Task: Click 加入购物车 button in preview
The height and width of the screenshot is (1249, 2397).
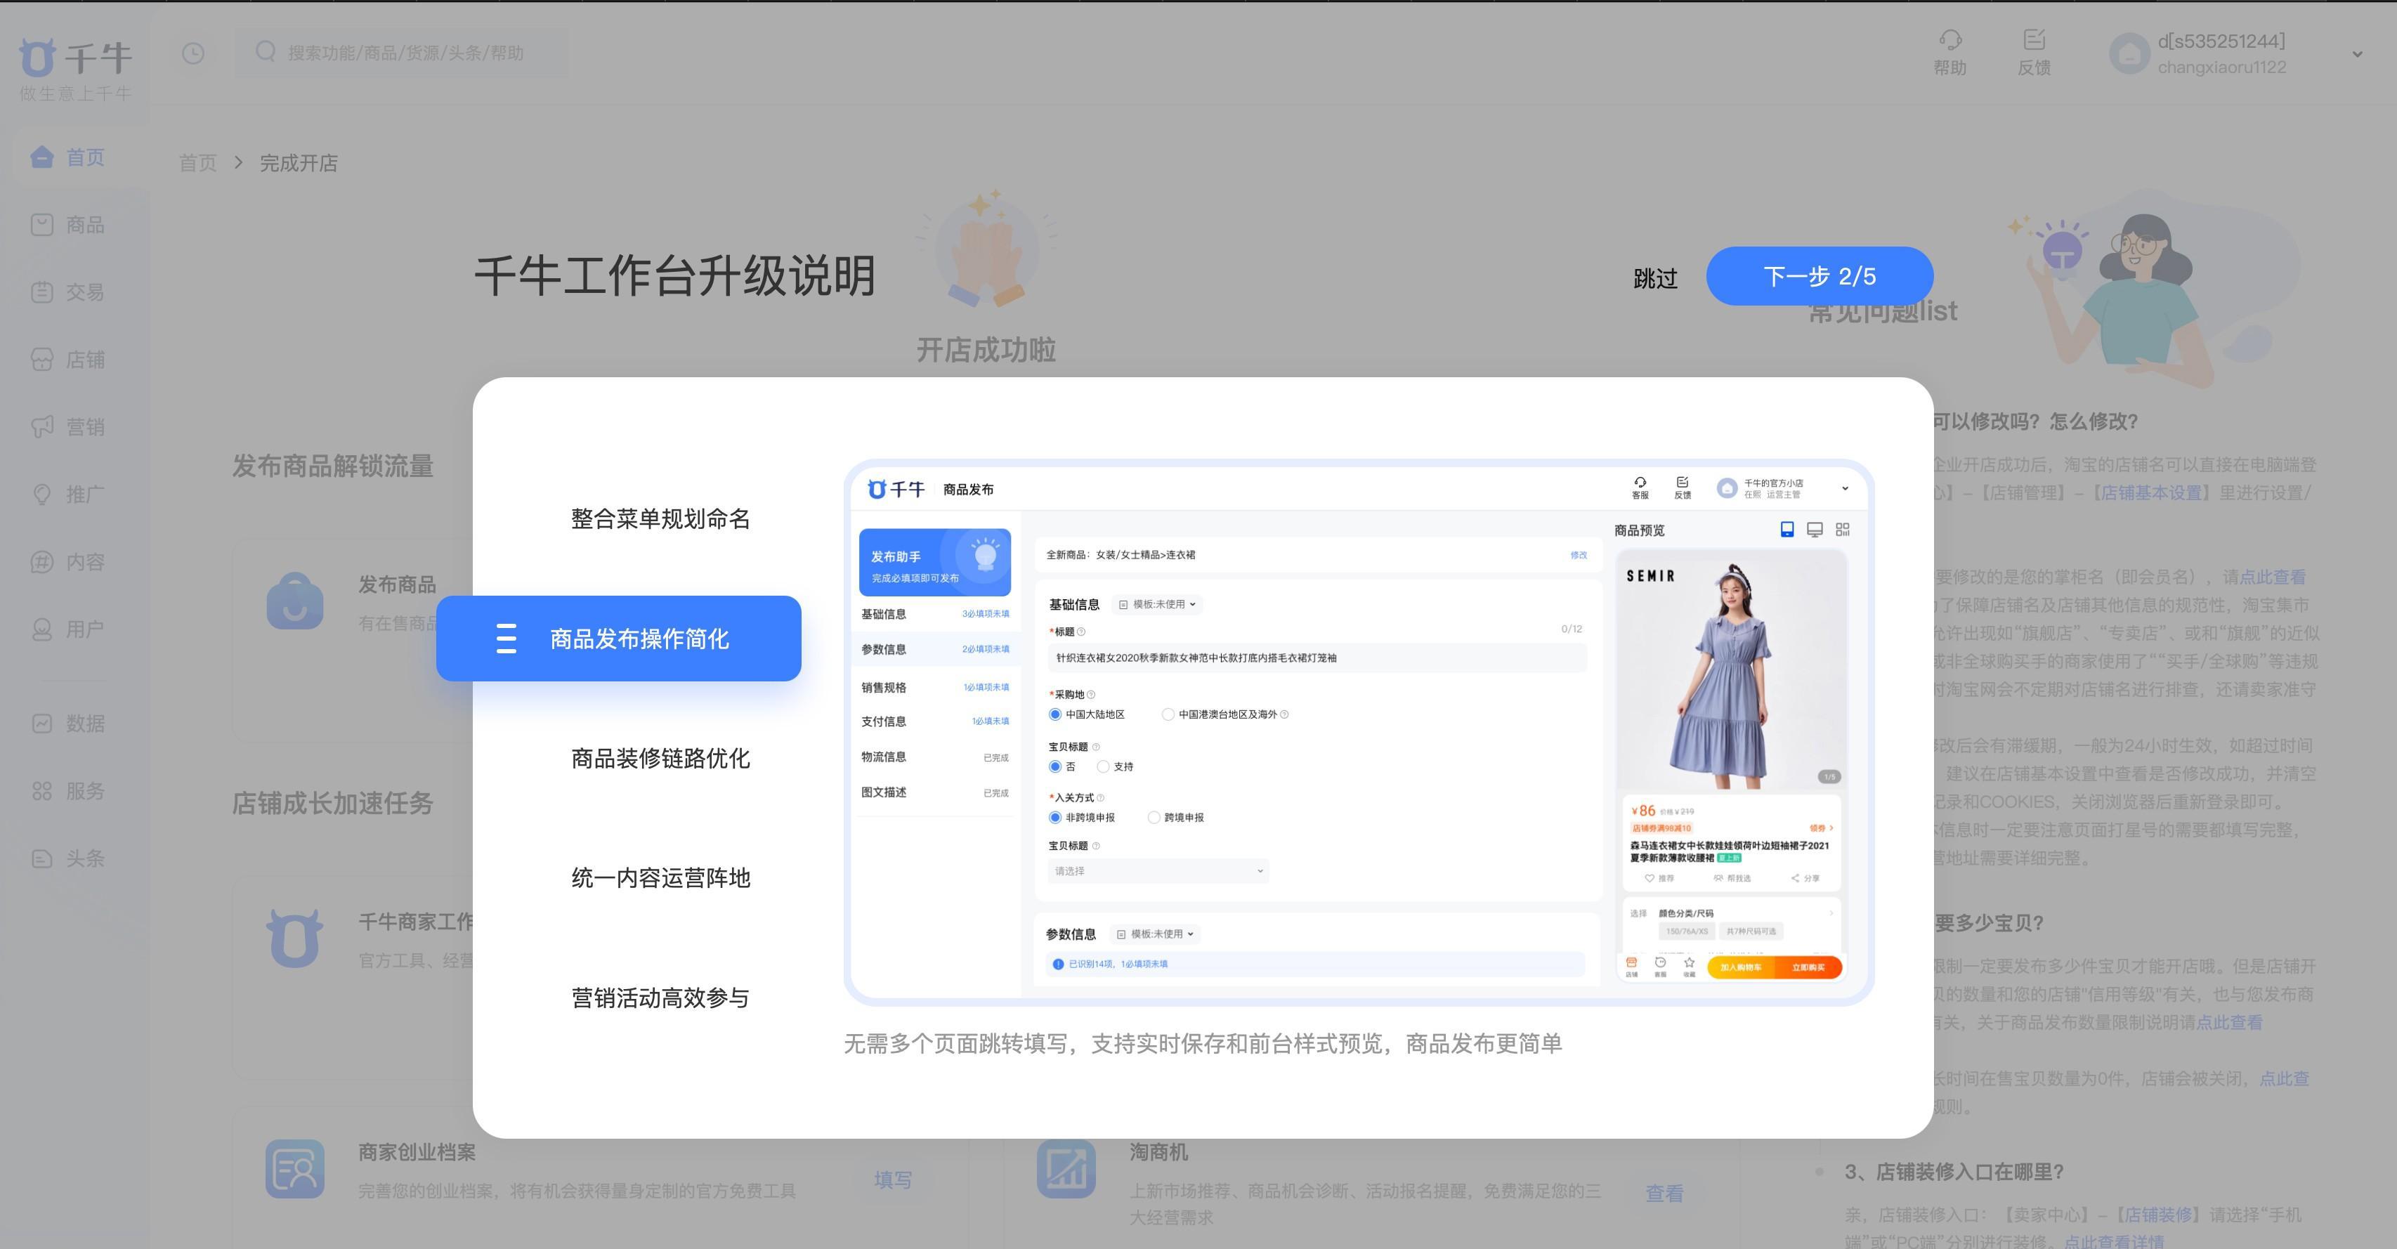Action: 1740,967
